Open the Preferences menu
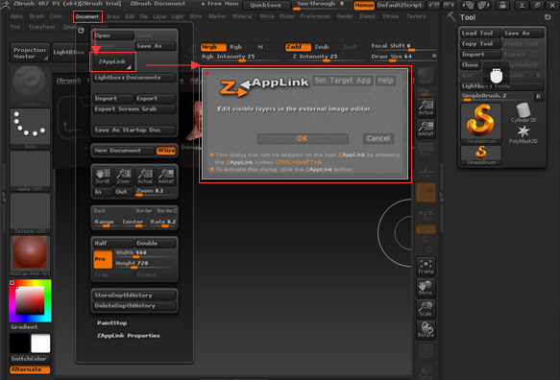Screen dimensions: 560x380 315,16
